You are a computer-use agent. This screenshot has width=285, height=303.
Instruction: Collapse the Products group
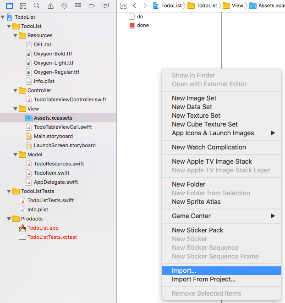(x=10, y=219)
